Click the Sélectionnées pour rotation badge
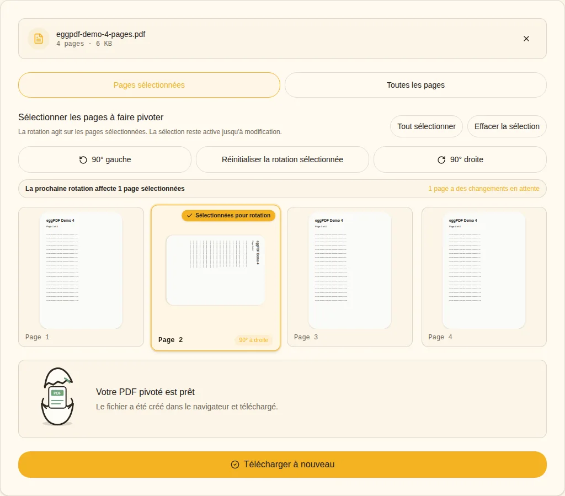This screenshot has width=565, height=496. pos(229,215)
